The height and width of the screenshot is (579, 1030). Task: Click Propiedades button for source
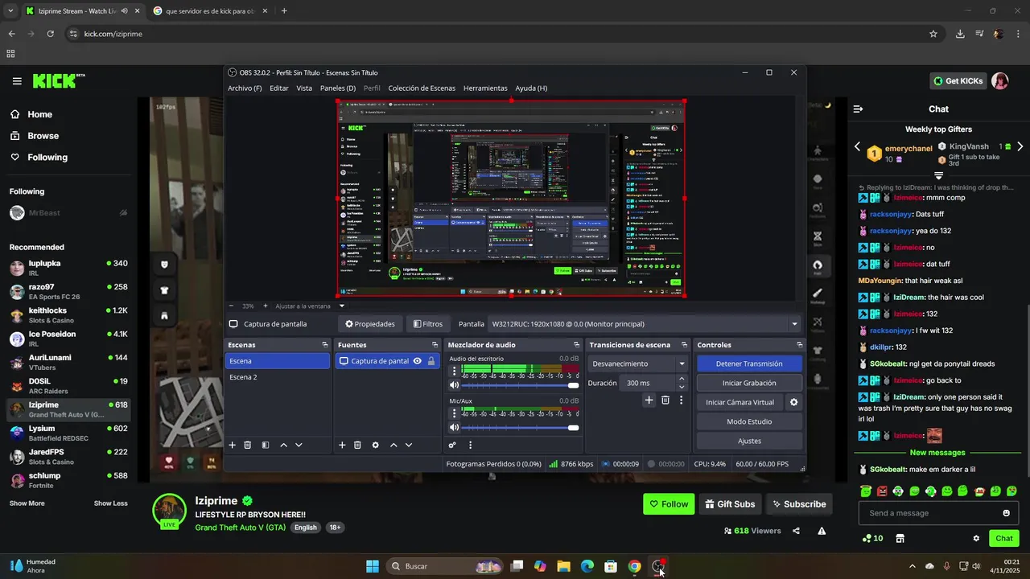(x=370, y=324)
